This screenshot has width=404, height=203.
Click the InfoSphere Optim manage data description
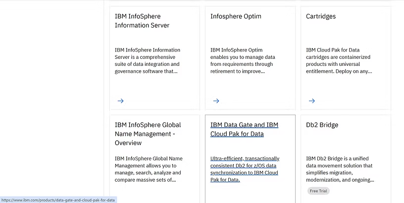pos(243,60)
